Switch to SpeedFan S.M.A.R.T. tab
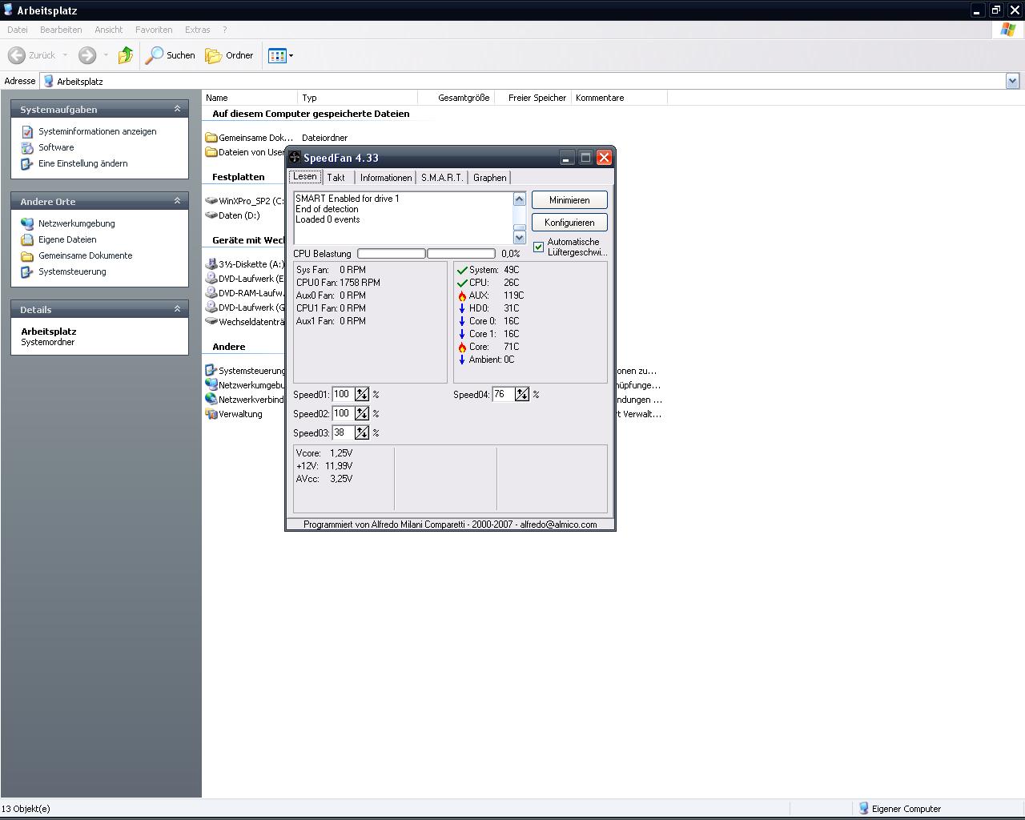The height and width of the screenshot is (820, 1025). pyautogui.click(x=442, y=178)
